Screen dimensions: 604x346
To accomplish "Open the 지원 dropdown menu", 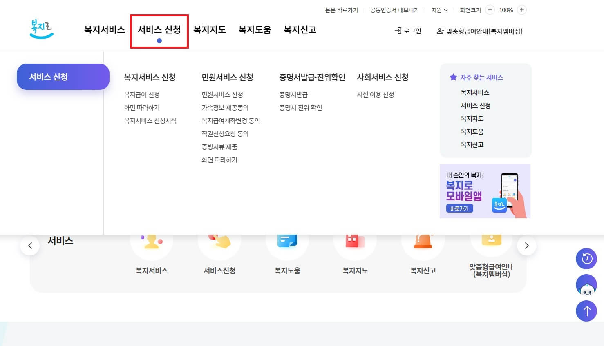I will pyautogui.click(x=439, y=10).
